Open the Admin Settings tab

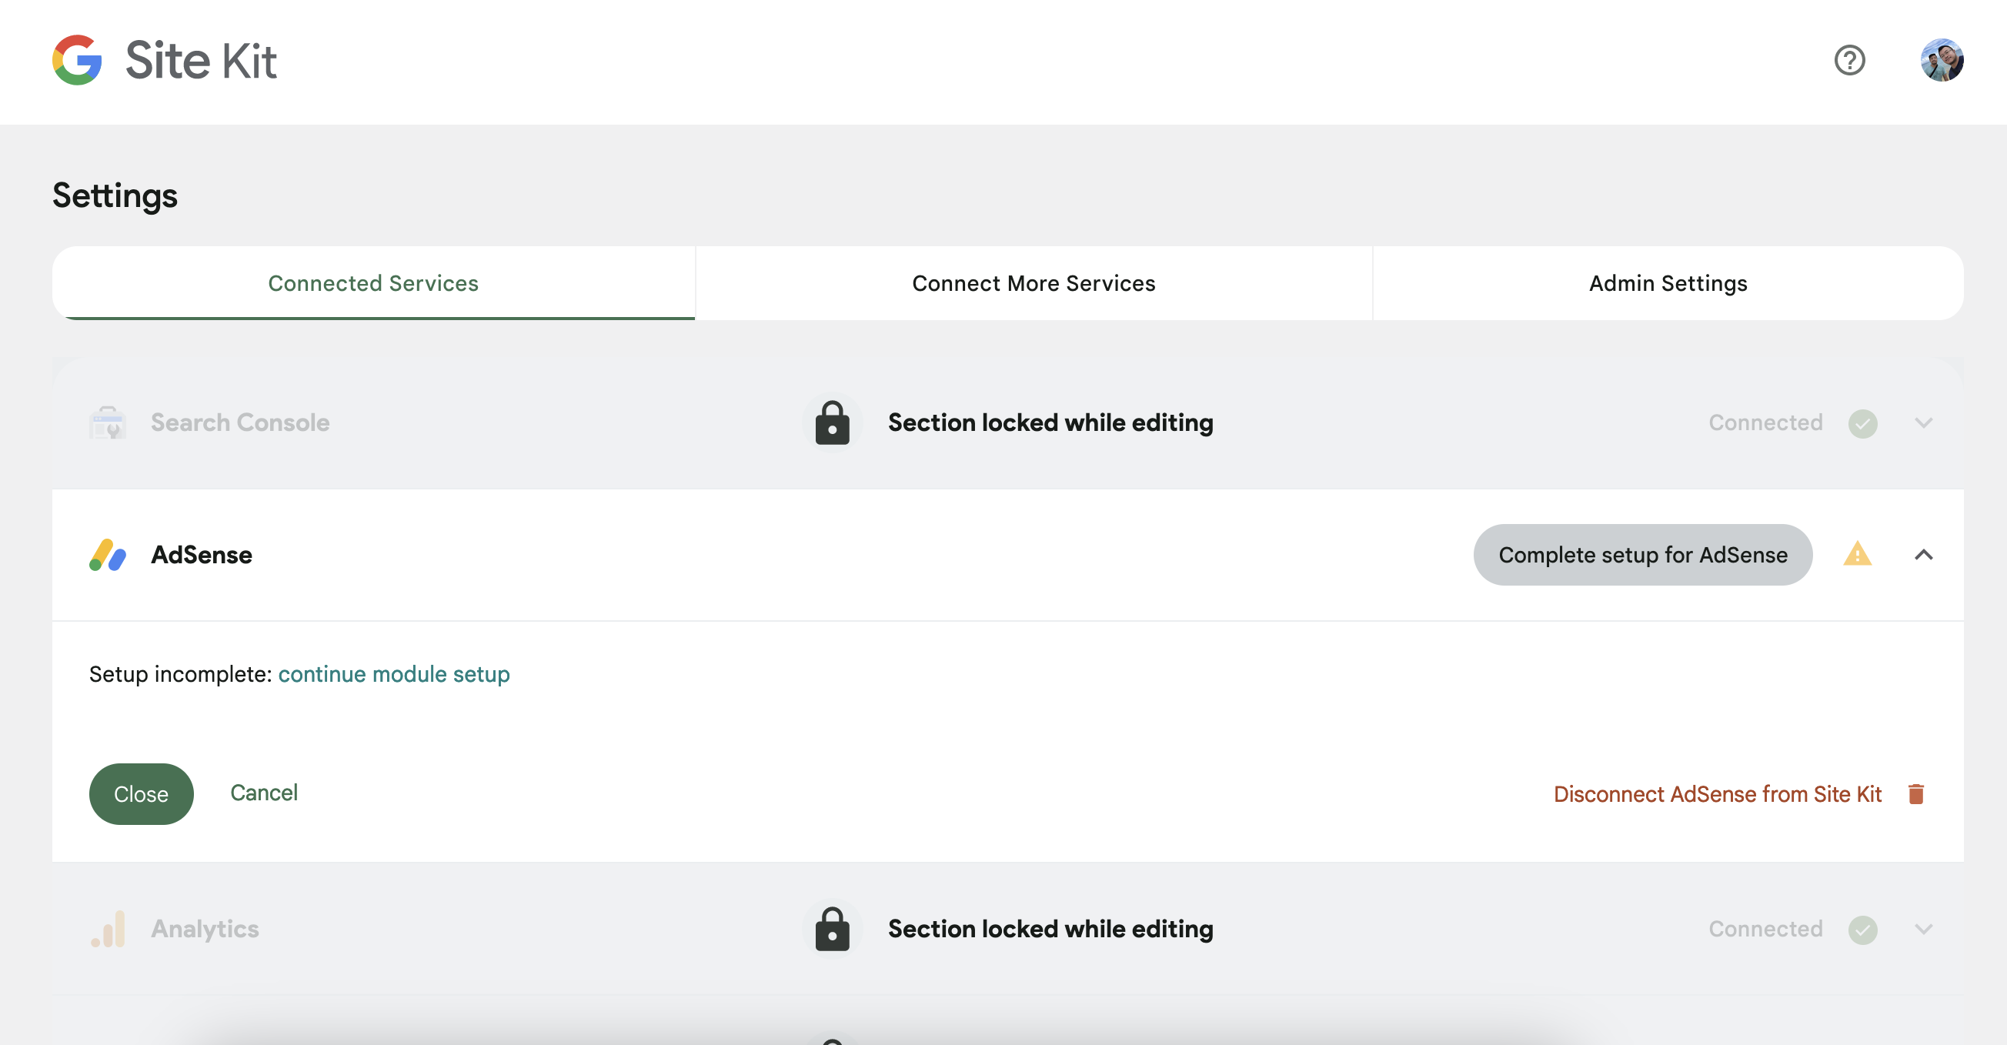click(x=1668, y=283)
